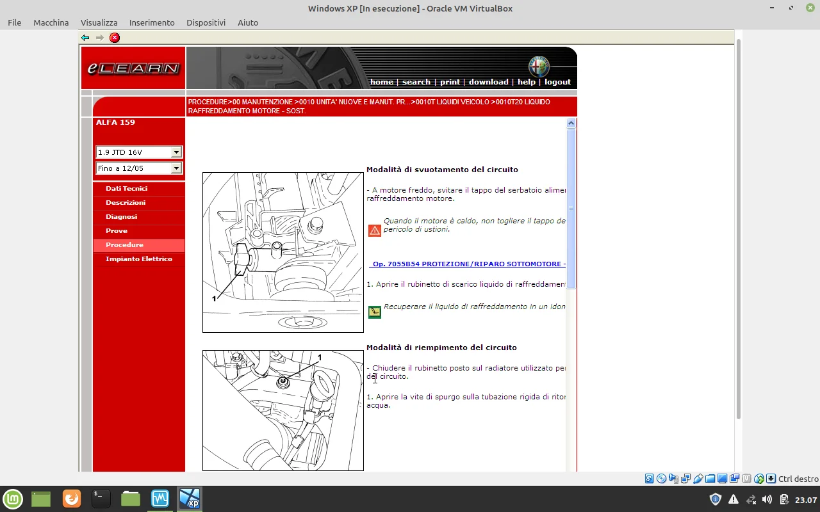Open the Dispositivi menu
The image size is (820, 512).
[x=206, y=22]
